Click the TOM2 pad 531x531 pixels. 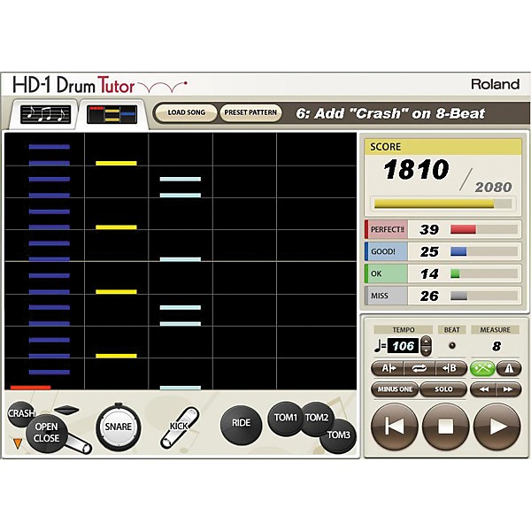[317, 417]
